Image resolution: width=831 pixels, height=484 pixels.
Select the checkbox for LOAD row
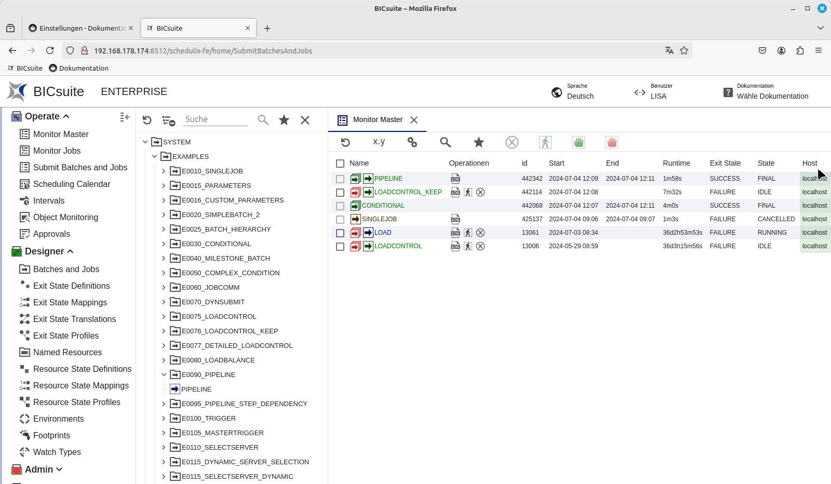[340, 233]
